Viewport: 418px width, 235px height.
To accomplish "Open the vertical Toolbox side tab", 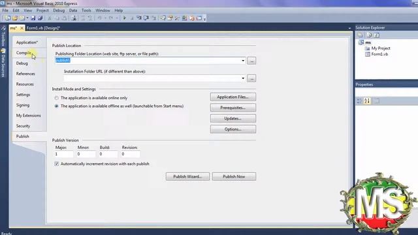I will (3, 37).
